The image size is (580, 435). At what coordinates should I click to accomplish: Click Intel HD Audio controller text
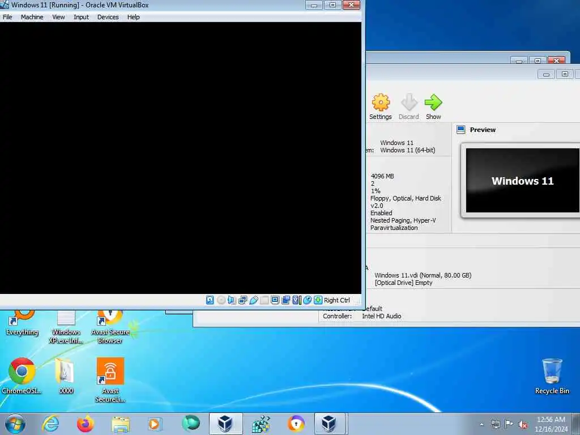381,316
